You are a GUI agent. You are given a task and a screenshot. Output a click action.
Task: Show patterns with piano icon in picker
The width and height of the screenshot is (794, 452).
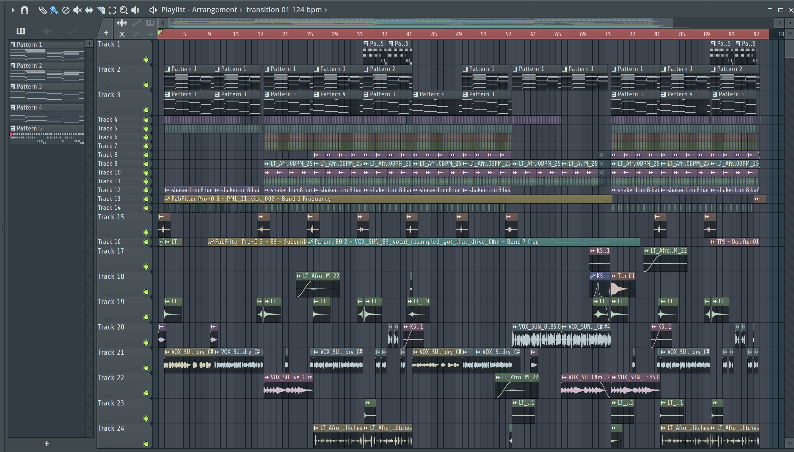tap(21, 31)
